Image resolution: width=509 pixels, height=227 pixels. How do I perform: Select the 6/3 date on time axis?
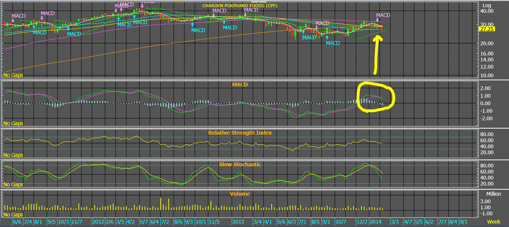[x=292, y=222]
